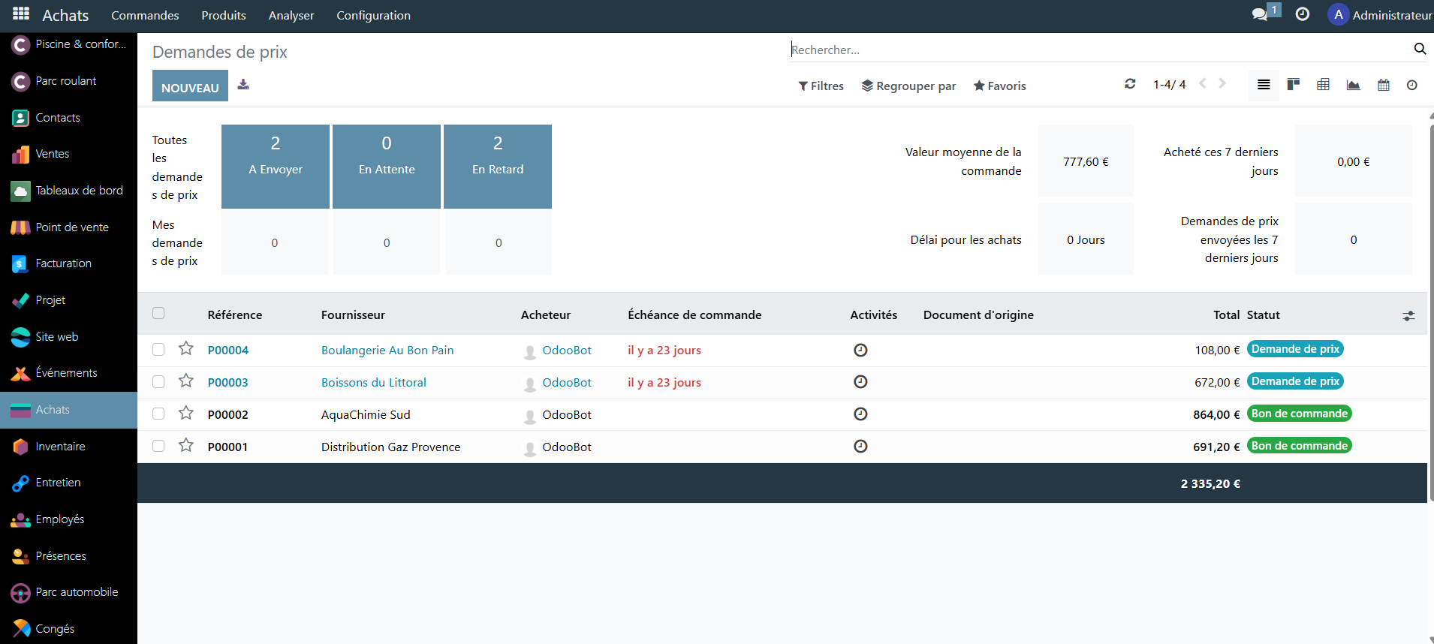Open optional columns settings icon
This screenshot has height=644, width=1434.
(1408, 316)
